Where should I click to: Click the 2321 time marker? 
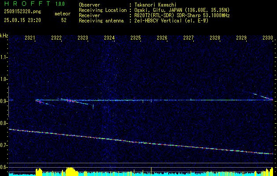pos(30,38)
